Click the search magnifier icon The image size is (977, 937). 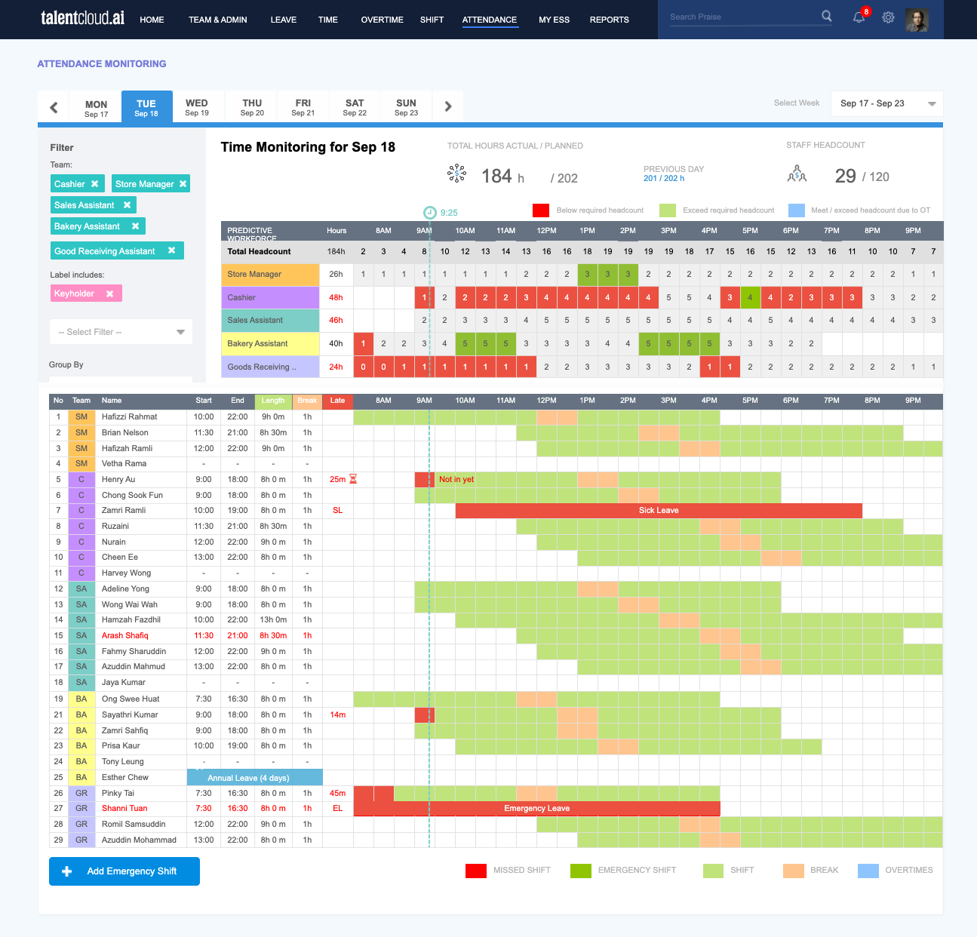coord(827,16)
